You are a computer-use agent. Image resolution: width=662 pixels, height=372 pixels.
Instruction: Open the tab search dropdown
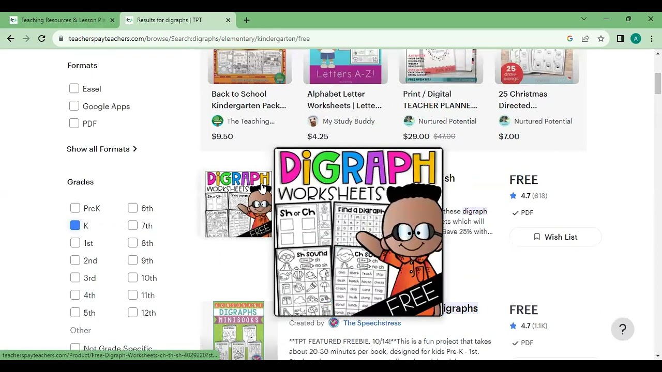[584, 19]
